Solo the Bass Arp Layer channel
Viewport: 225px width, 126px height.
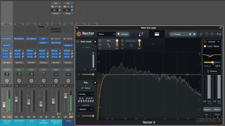tap(9, 117)
